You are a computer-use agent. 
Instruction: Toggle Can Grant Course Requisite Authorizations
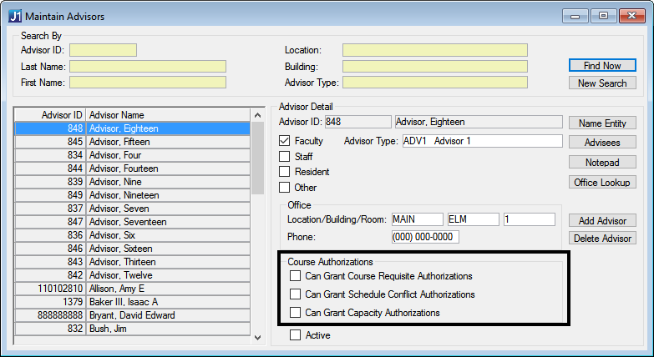point(295,276)
